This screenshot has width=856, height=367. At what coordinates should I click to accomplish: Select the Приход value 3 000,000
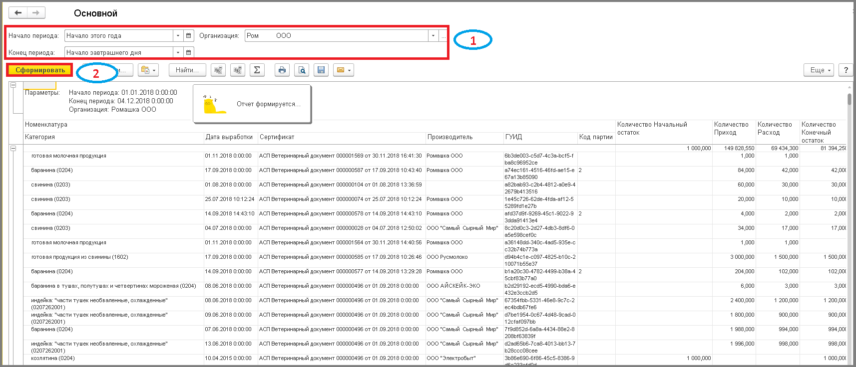point(734,260)
